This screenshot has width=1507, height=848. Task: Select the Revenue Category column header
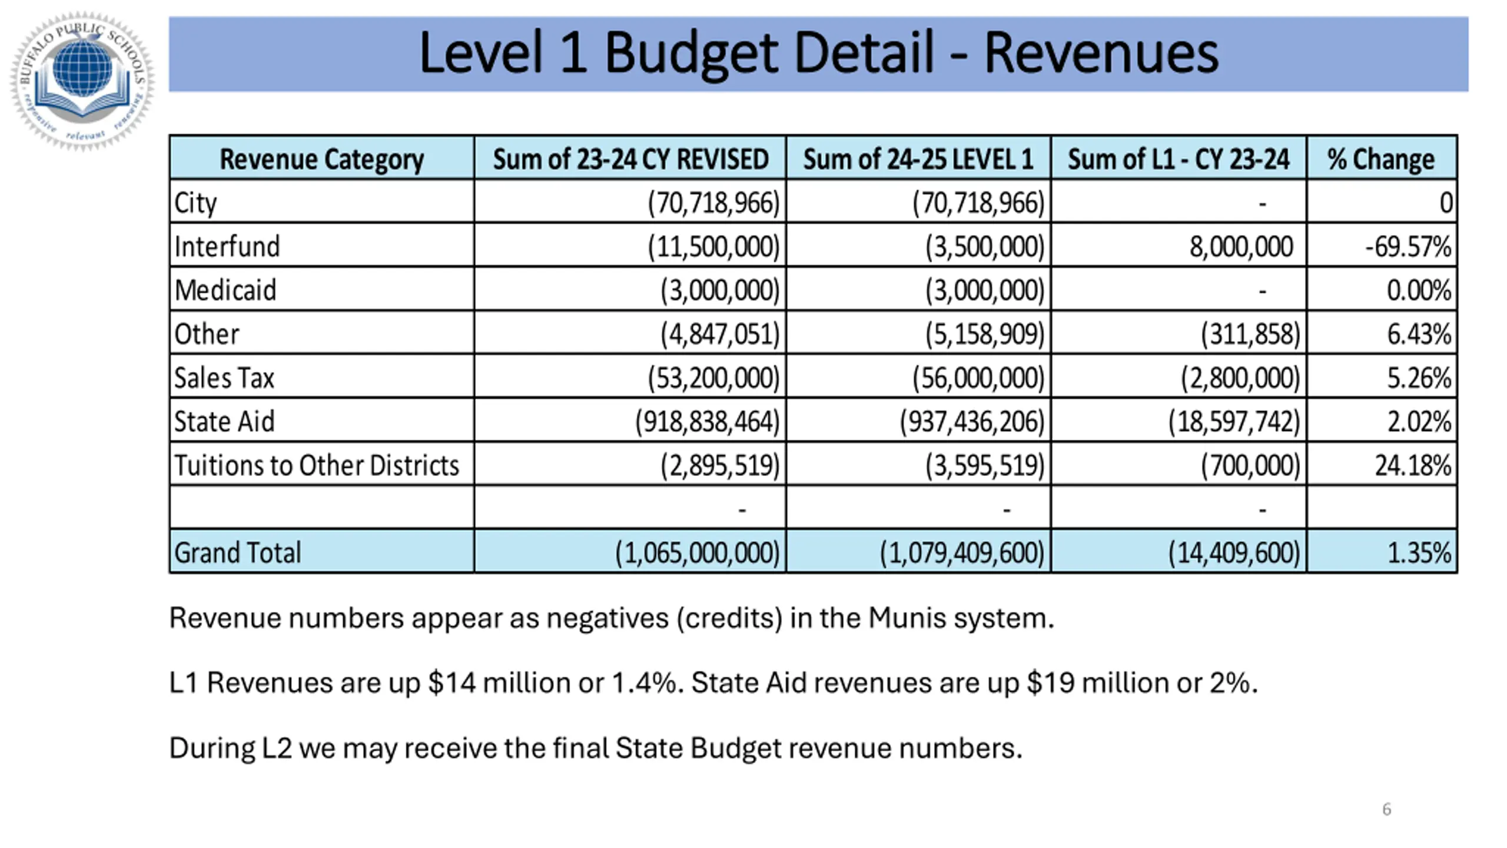[321, 159]
